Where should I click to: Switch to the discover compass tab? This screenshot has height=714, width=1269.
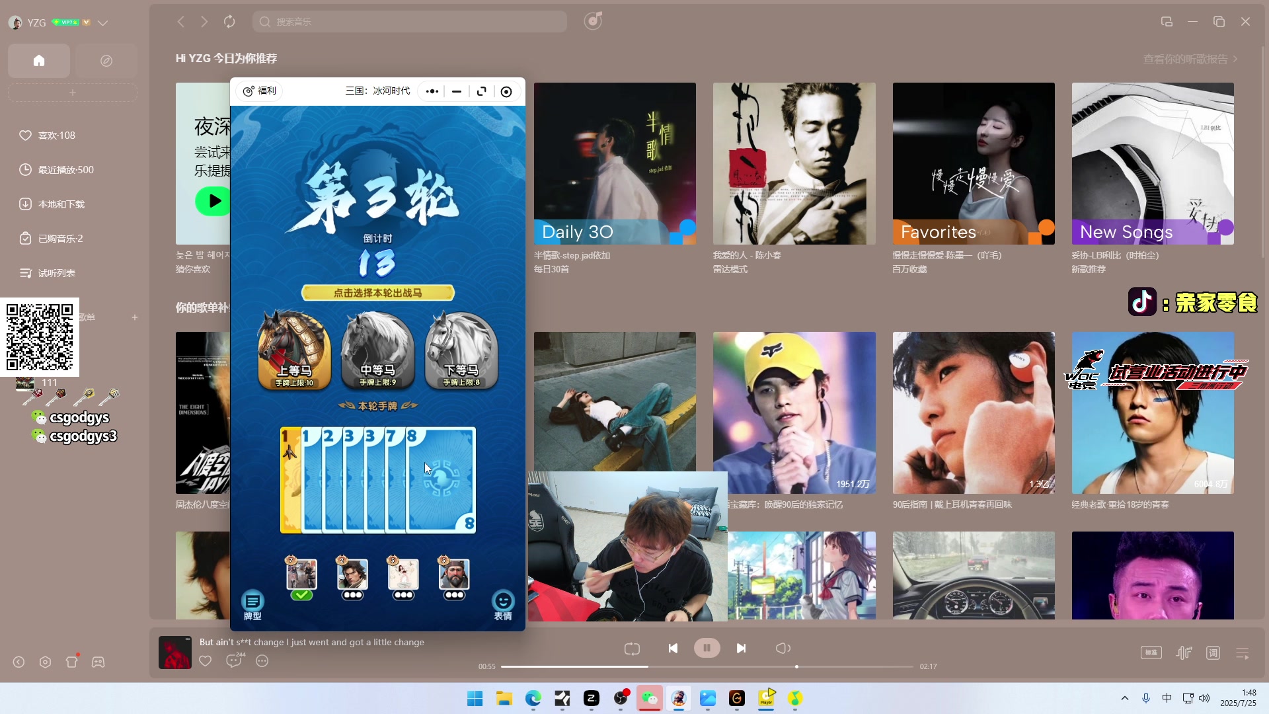pos(106,61)
